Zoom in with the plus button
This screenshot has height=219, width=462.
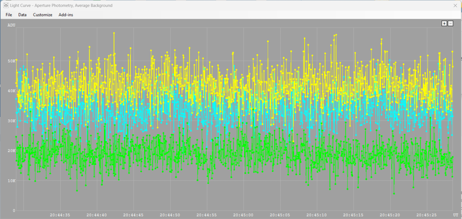pyautogui.click(x=444, y=23)
